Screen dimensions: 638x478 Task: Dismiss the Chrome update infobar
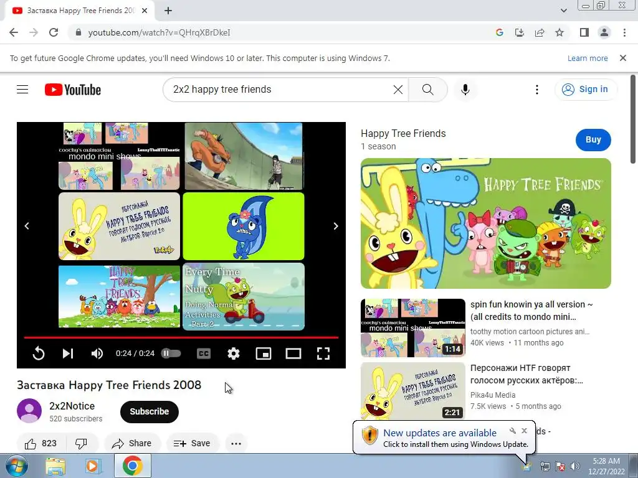pyautogui.click(x=623, y=58)
